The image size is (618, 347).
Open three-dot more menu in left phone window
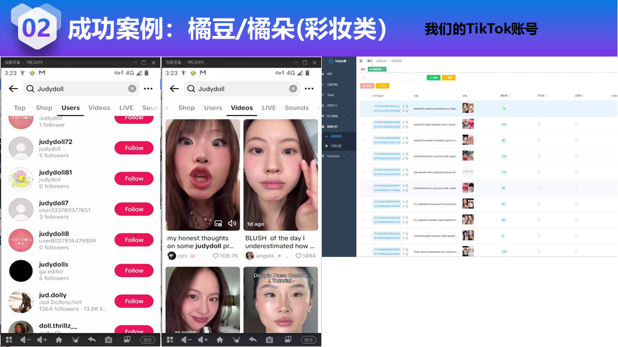148,89
